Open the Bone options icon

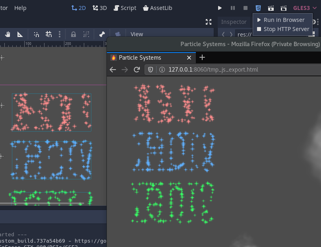click(x=101, y=34)
